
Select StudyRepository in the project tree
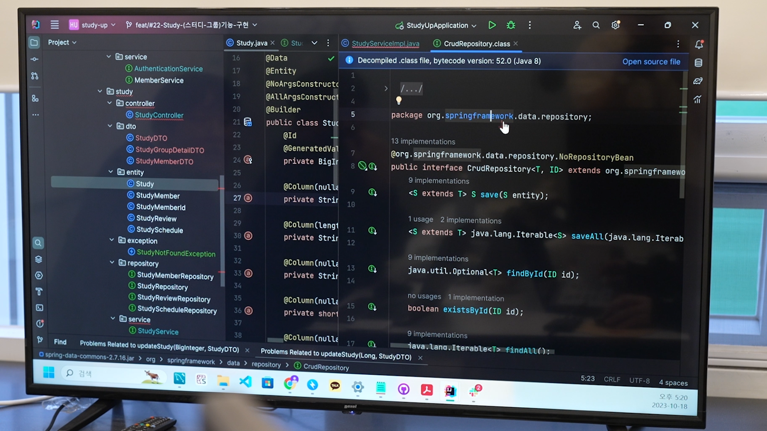(162, 287)
